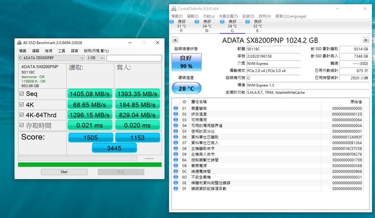Go to next disk with right arrow
The width and height of the screenshot is (375, 218).
[x=366, y=40]
